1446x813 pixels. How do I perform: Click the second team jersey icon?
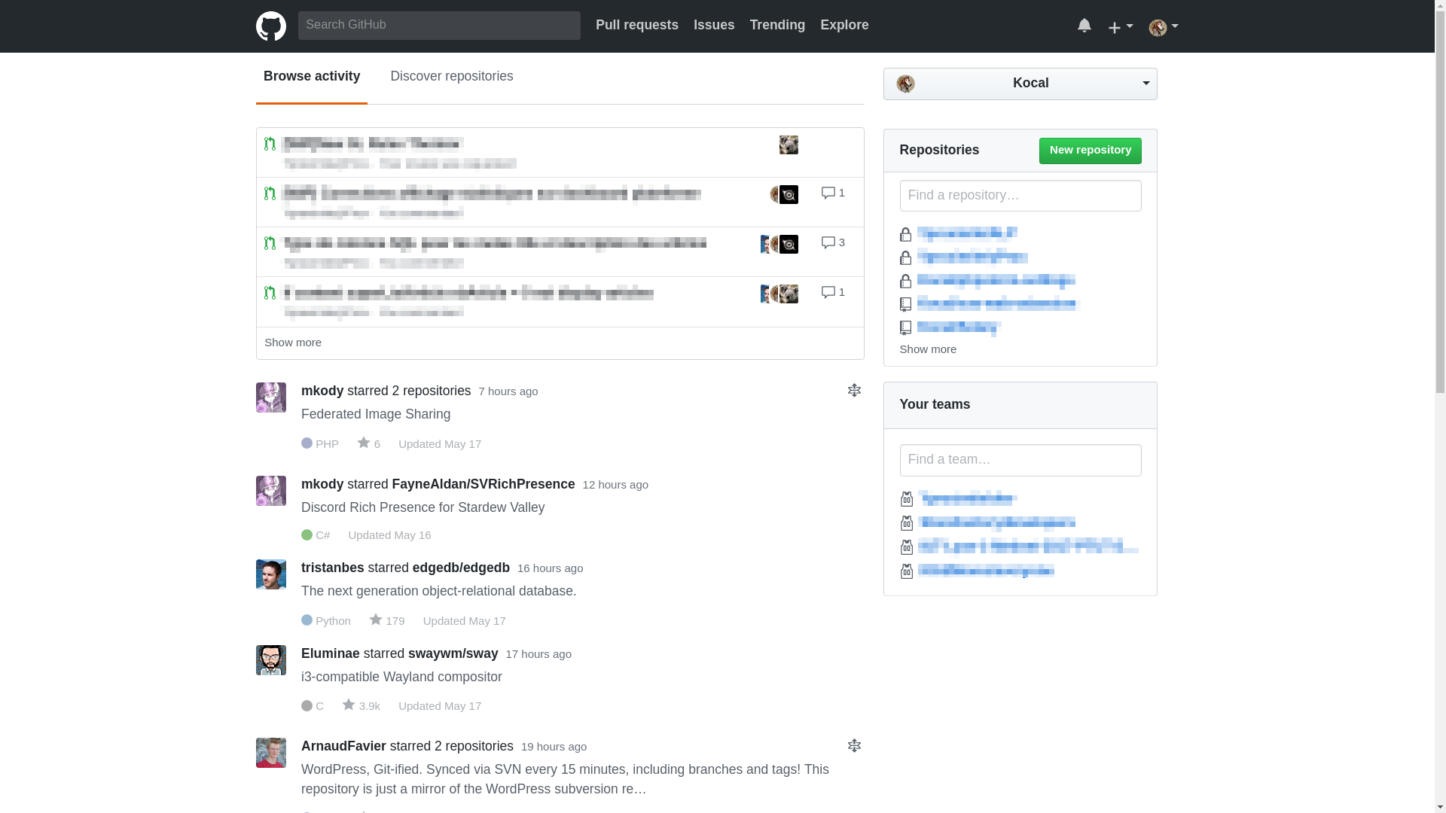(907, 523)
